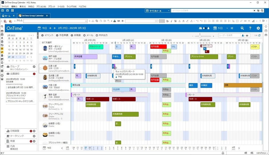This screenshot has width=269, height=155.
Task: Open the ファイル(F) menu
Action: pos(5,7)
